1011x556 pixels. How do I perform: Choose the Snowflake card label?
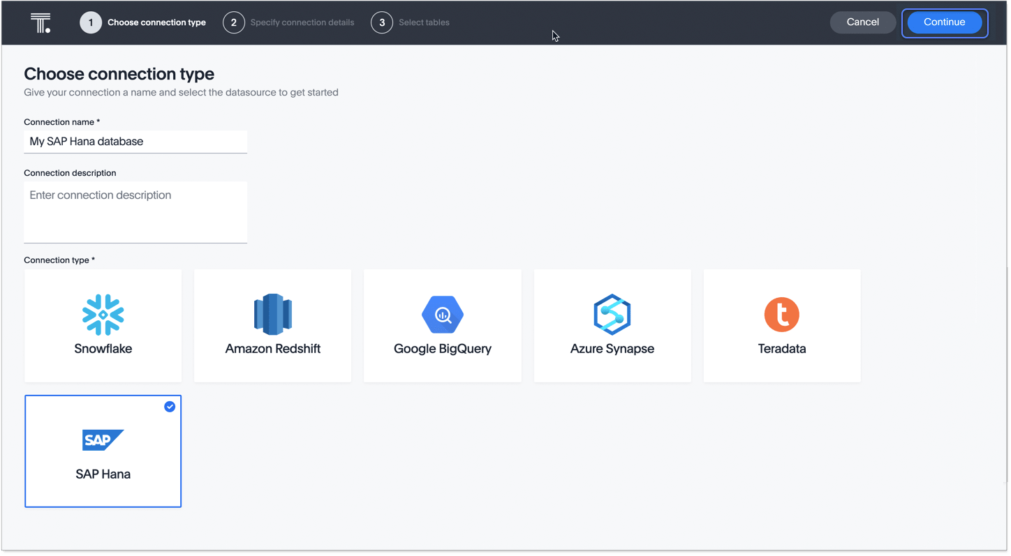103,349
